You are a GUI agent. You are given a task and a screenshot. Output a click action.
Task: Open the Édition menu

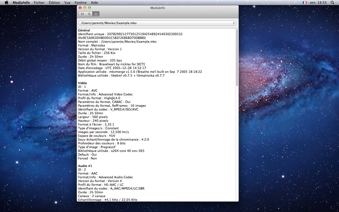point(54,3)
